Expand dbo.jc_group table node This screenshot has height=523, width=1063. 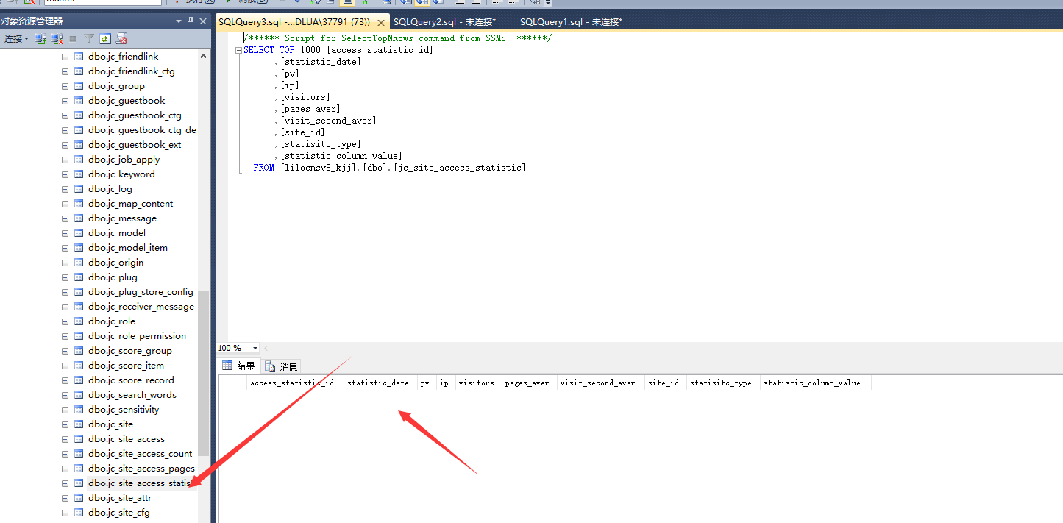[65, 86]
